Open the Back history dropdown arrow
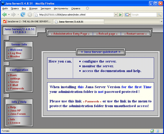The width and height of the screenshot is (164, 134). [9, 15]
